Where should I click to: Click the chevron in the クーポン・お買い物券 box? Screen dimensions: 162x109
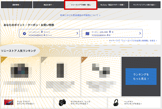(140, 33)
